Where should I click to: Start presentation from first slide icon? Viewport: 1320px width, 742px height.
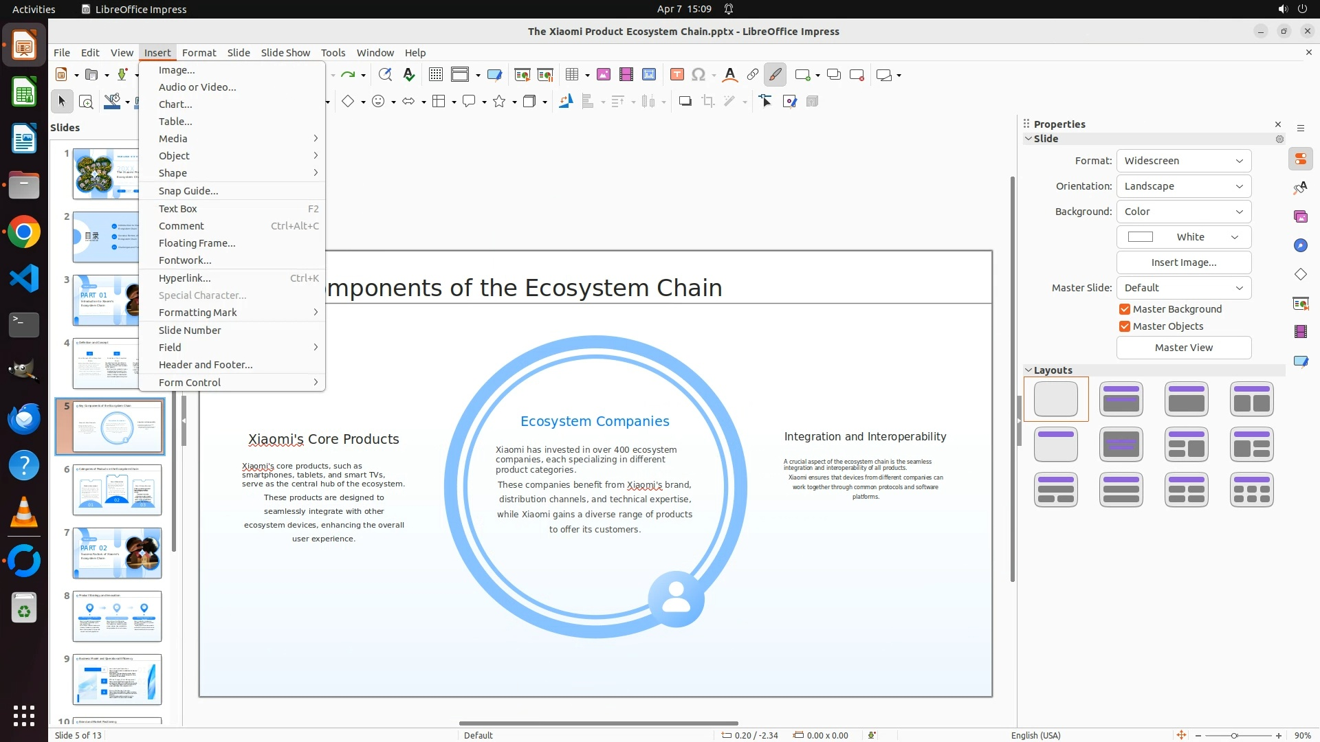click(x=522, y=75)
